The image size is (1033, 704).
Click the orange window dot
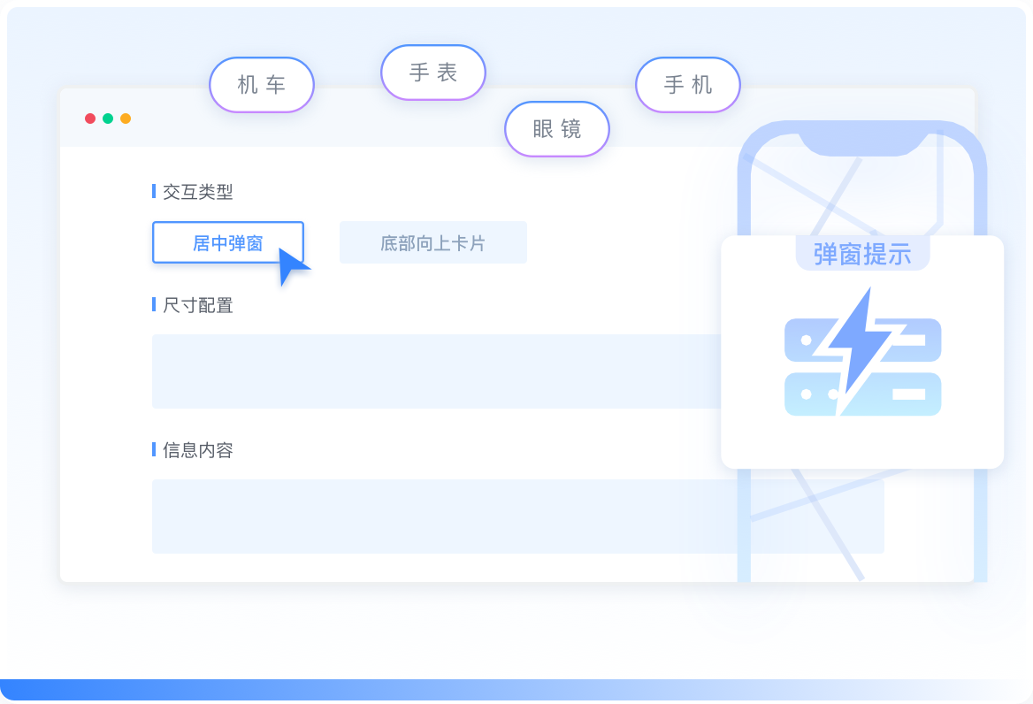pos(126,119)
